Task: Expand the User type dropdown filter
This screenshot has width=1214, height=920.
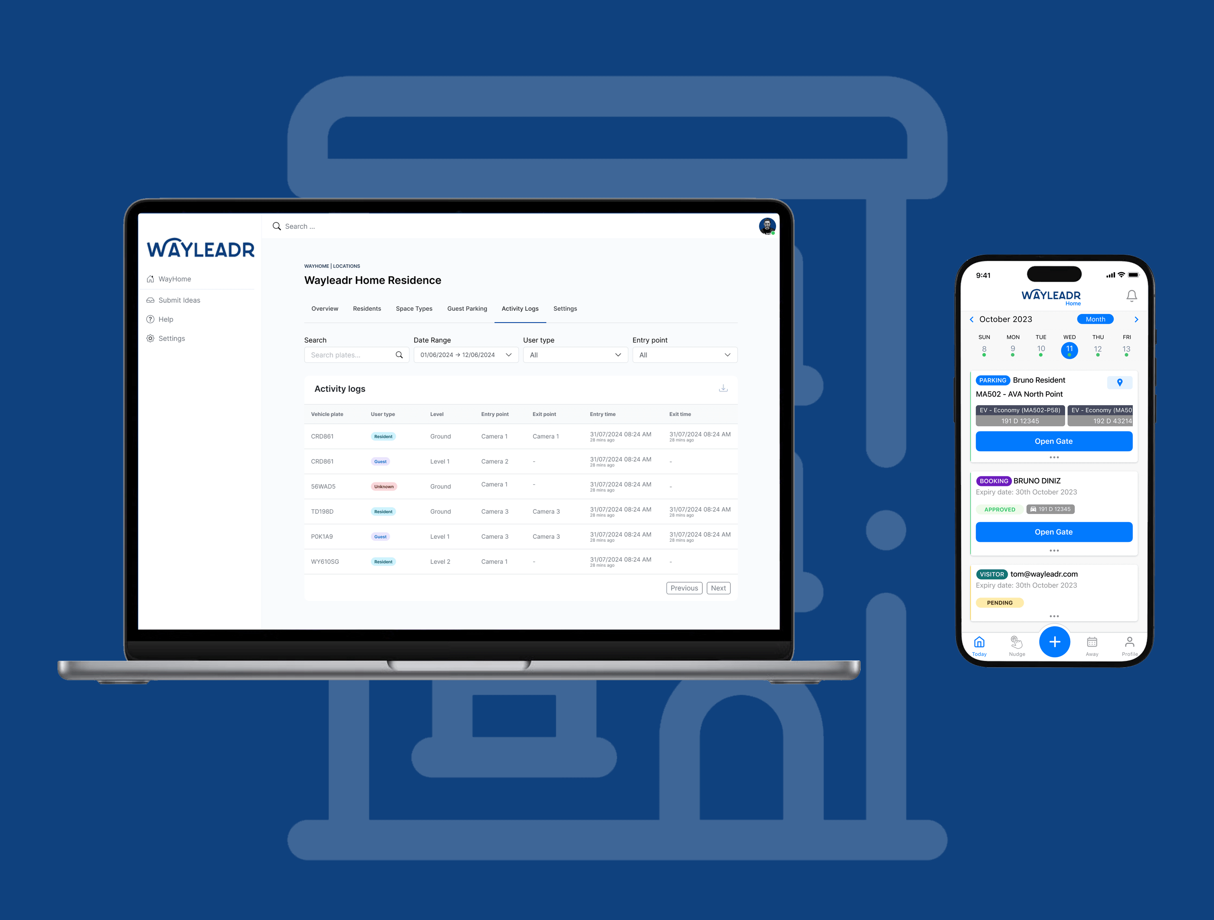Action: (575, 355)
